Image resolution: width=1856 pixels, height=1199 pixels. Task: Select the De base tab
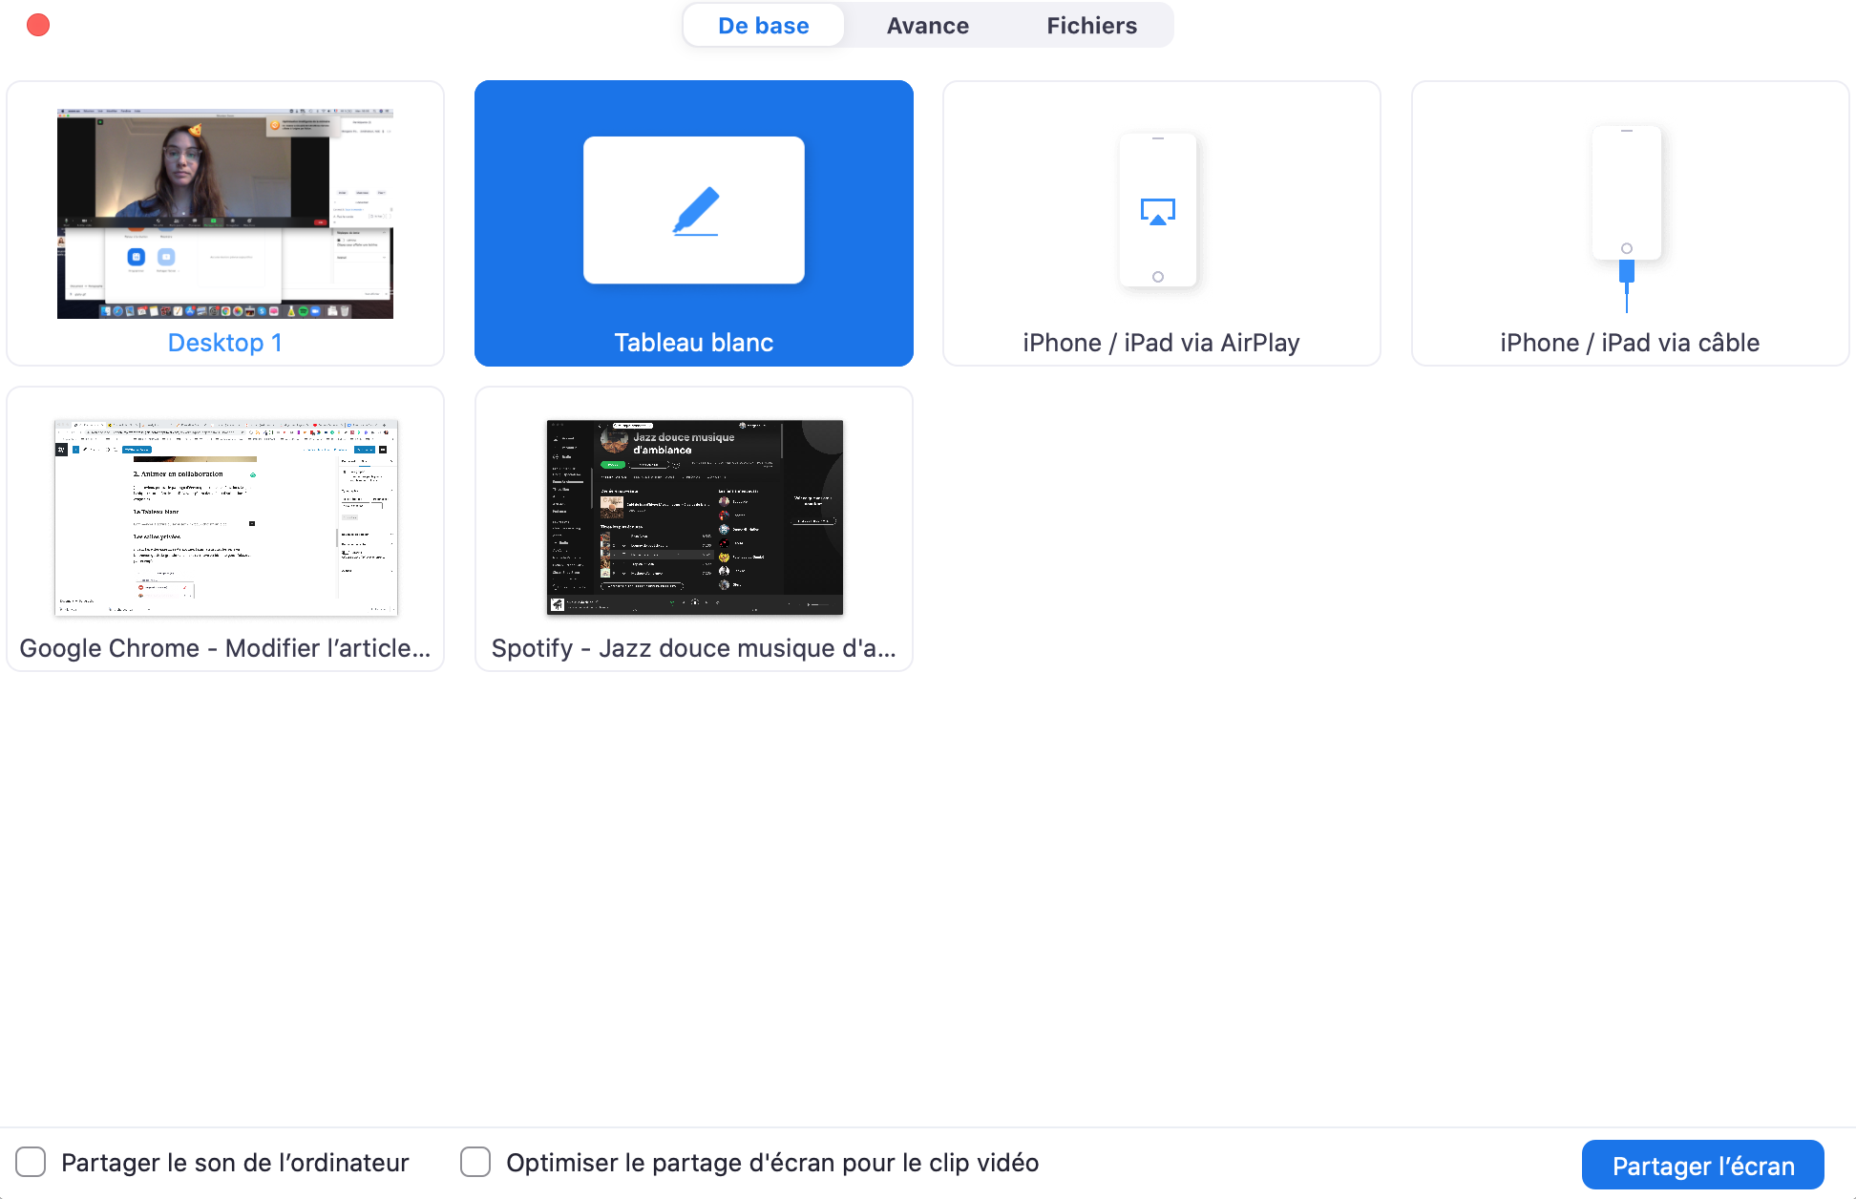pyautogui.click(x=763, y=26)
